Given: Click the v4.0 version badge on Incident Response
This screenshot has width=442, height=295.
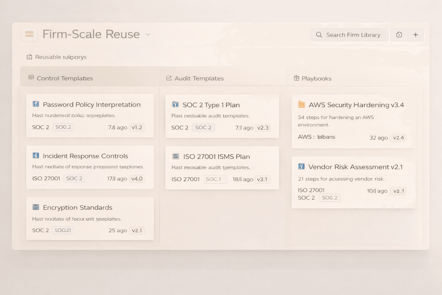Looking at the screenshot, I should pyautogui.click(x=137, y=179).
